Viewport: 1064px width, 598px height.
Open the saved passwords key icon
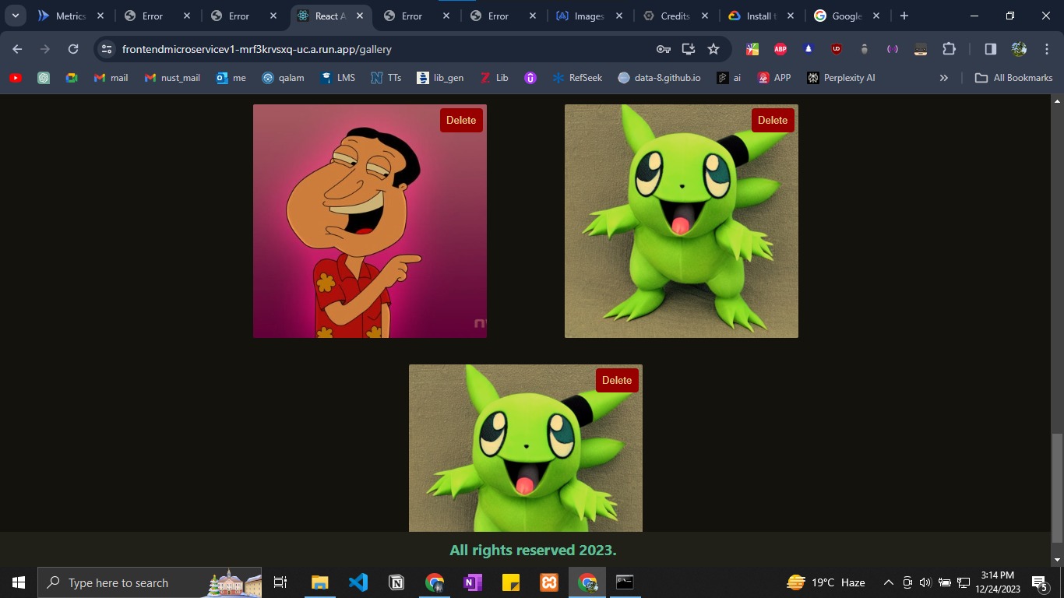tap(664, 49)
